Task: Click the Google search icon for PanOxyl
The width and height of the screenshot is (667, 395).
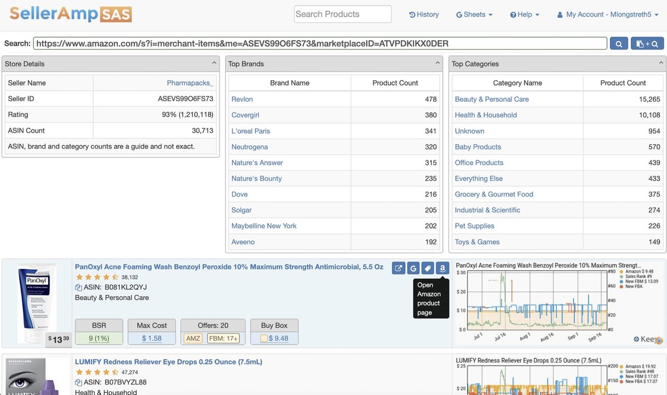Action: click(413, 268)
